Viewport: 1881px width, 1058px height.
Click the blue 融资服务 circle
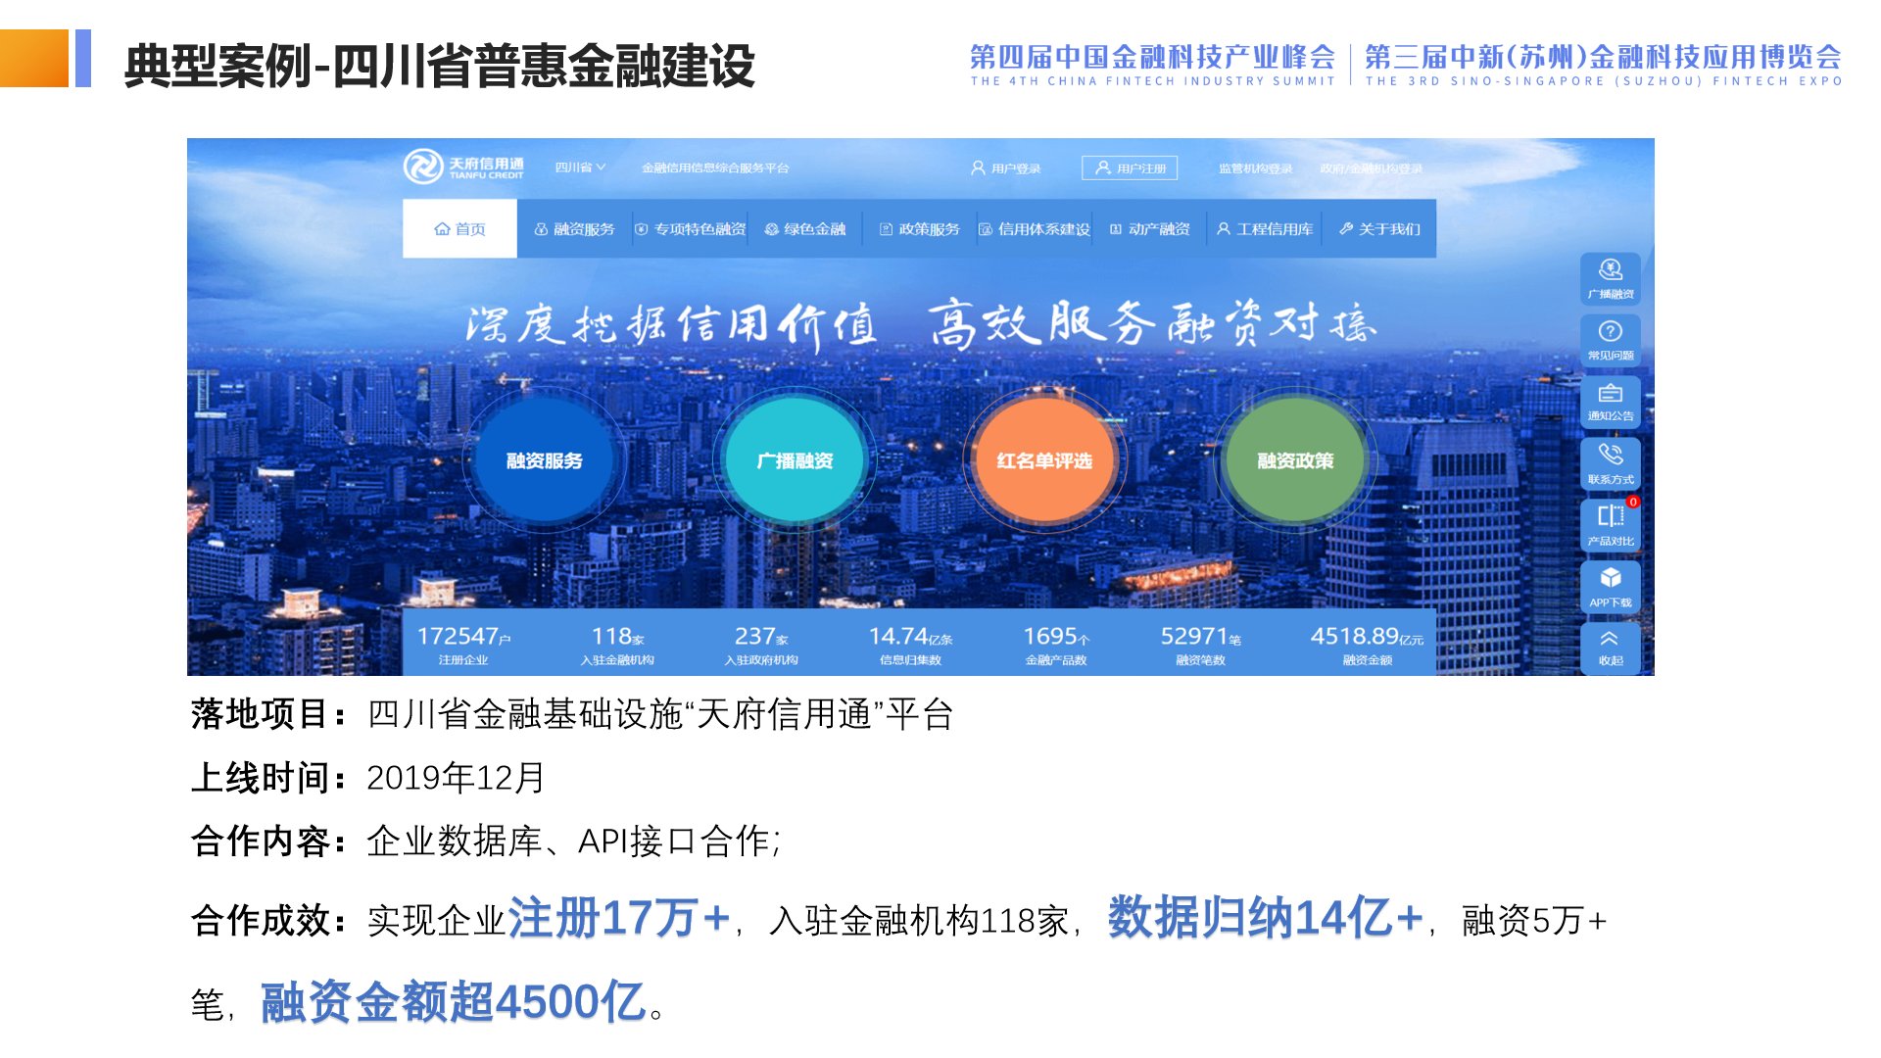[544, 460]
